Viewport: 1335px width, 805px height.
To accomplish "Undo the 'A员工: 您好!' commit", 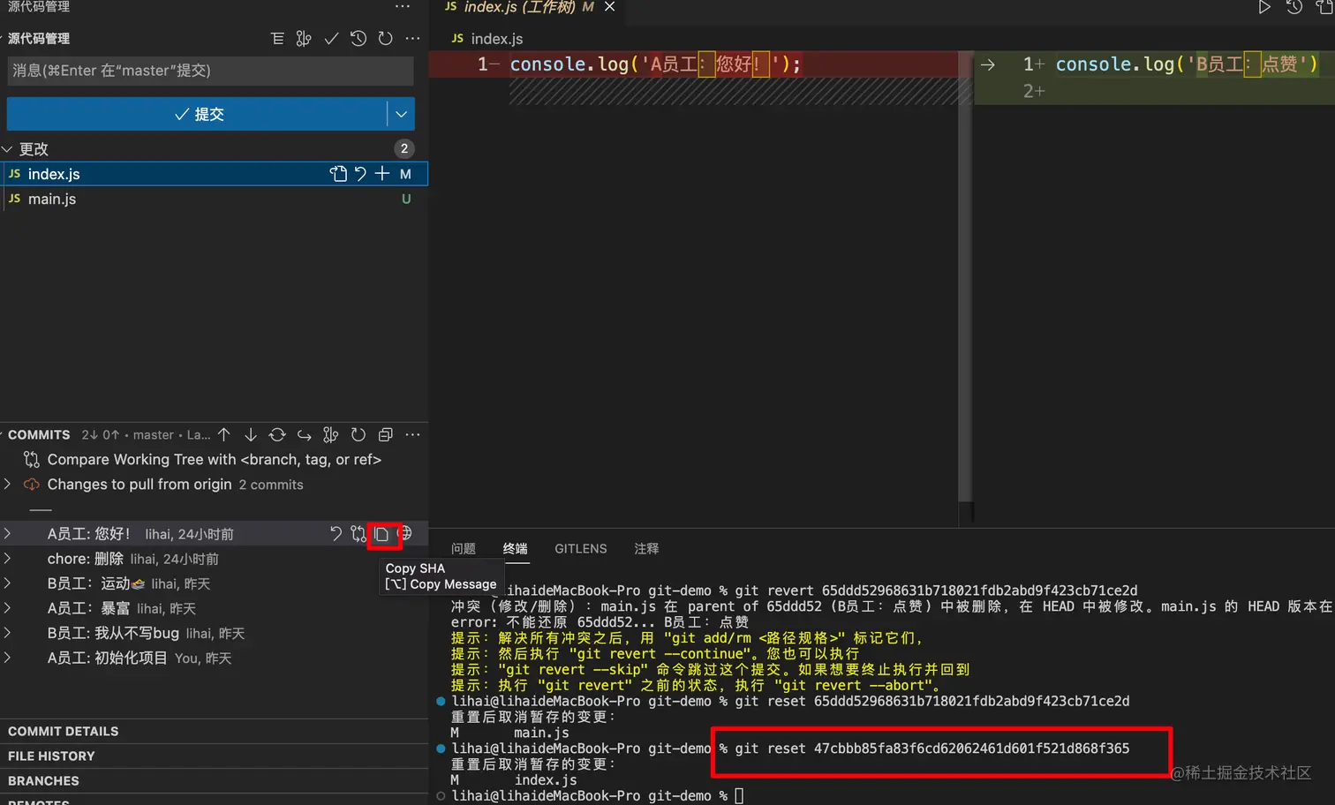I will (x=336, y=533).
